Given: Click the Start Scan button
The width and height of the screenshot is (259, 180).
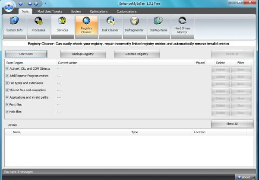Looking at the screenshot, I should pos(25,54).
